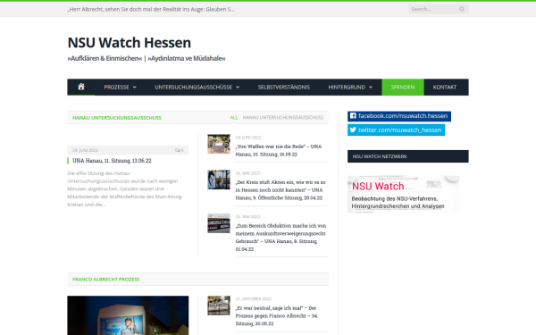Open the Kontakt page
Image resolution: width=536 pixels, height=335 pixels.
[445, 88]
